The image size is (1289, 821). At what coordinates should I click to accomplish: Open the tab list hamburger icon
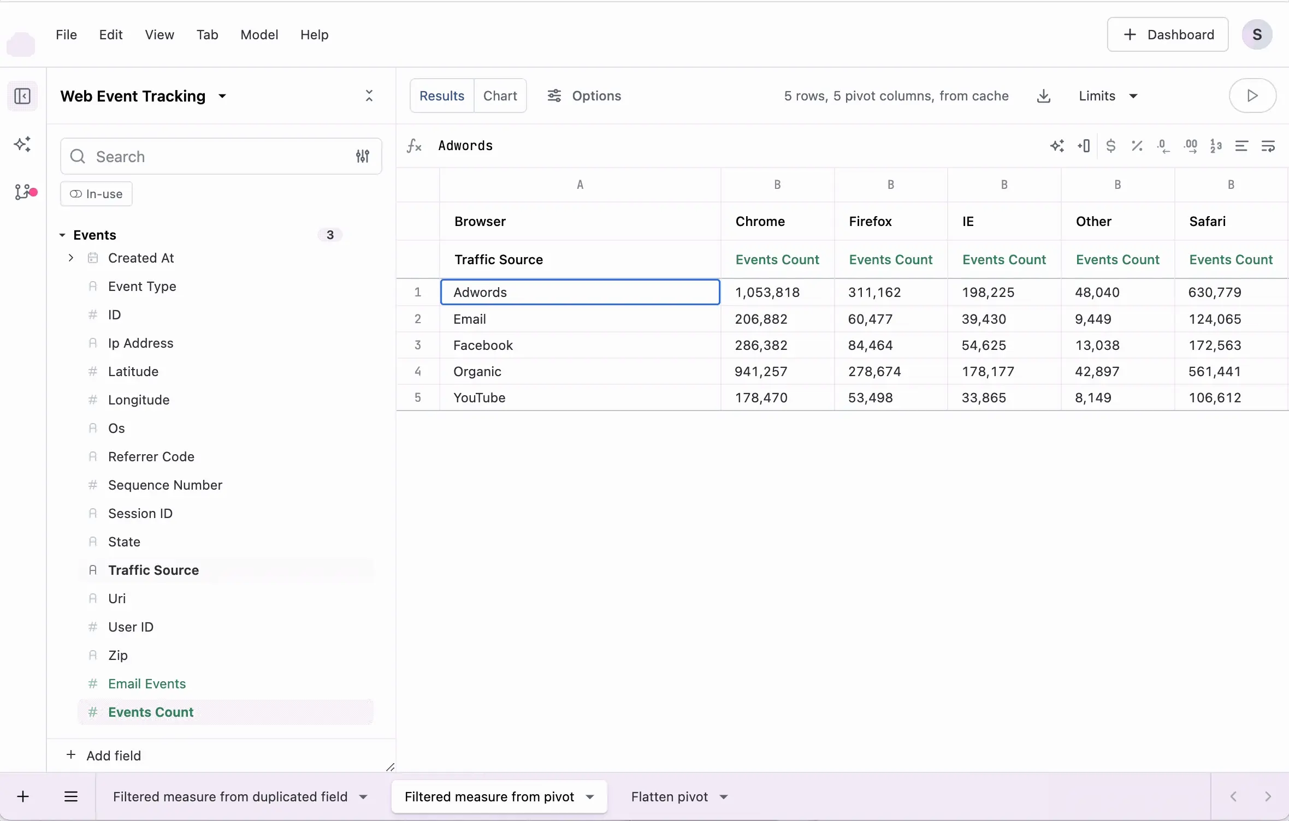coord(71,796)
